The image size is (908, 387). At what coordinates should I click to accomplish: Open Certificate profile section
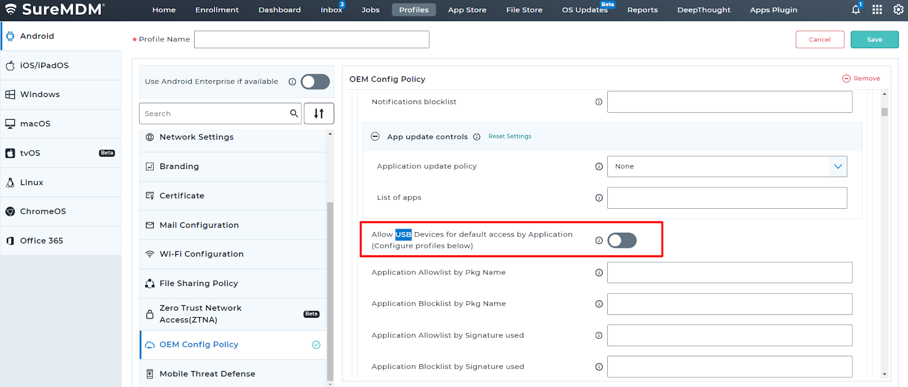[233, 196]
